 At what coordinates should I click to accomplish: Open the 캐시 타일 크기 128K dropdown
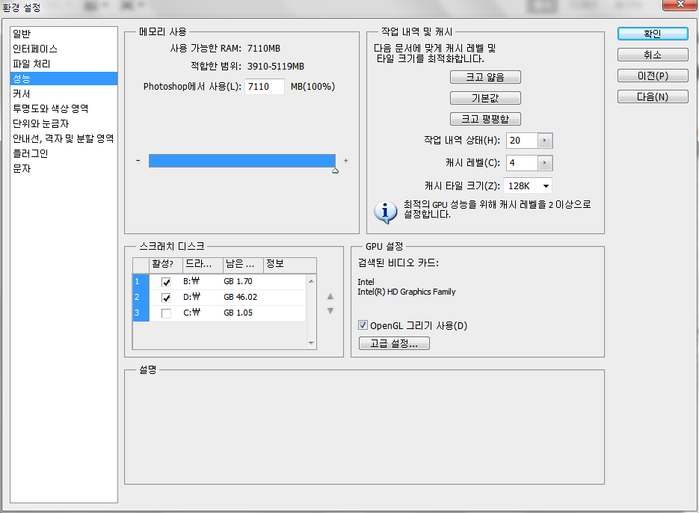click(528, 186)
